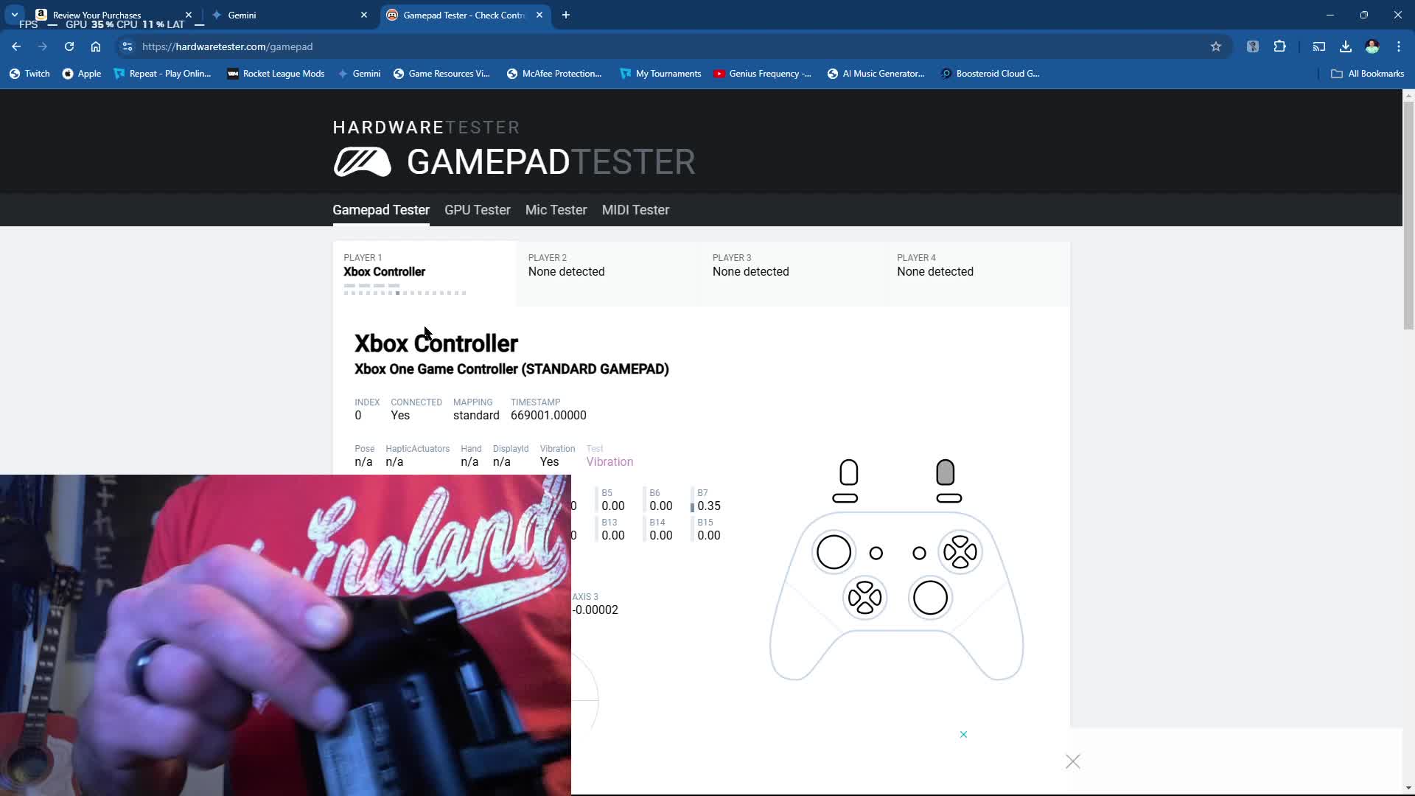Open the Mic Tester tab
1415x796 pixels.
click(x=556, y=210)
